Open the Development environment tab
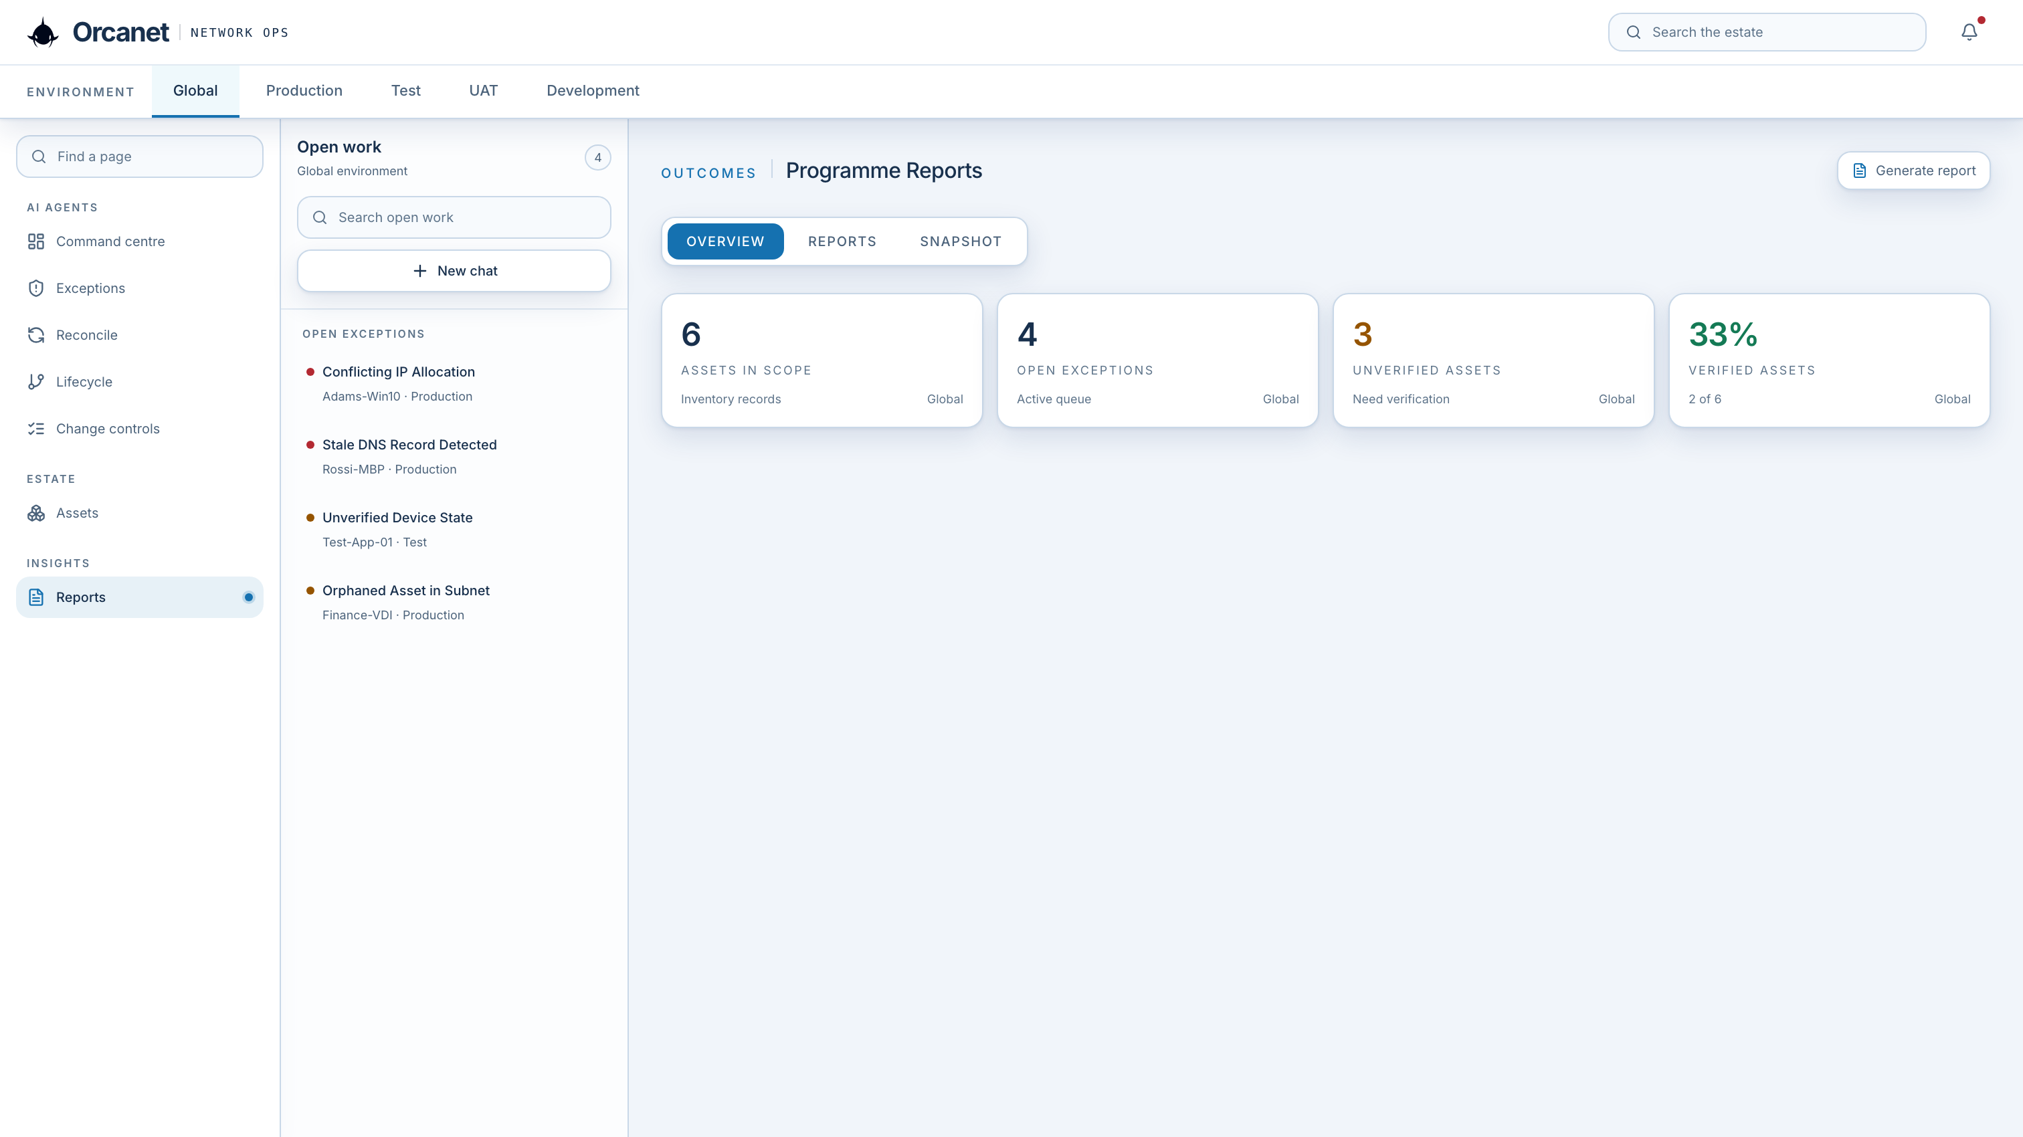Image resolution: width=2023 pixels, height=1137 pixels. coord(593,91)
